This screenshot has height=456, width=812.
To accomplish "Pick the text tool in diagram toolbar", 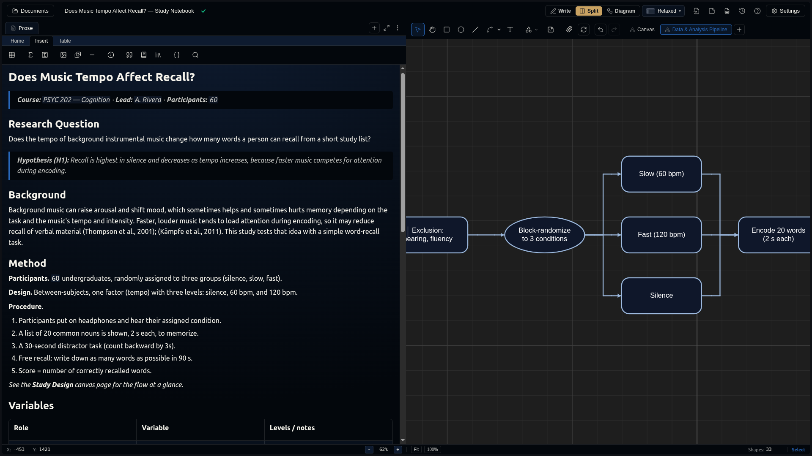I will [510, 30].
